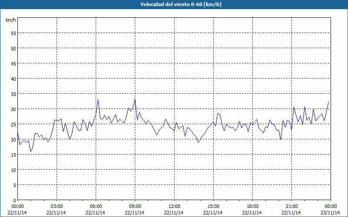Click the 03:00 time axis label
This screenshot has width=348, height=217.
point(57,207)
